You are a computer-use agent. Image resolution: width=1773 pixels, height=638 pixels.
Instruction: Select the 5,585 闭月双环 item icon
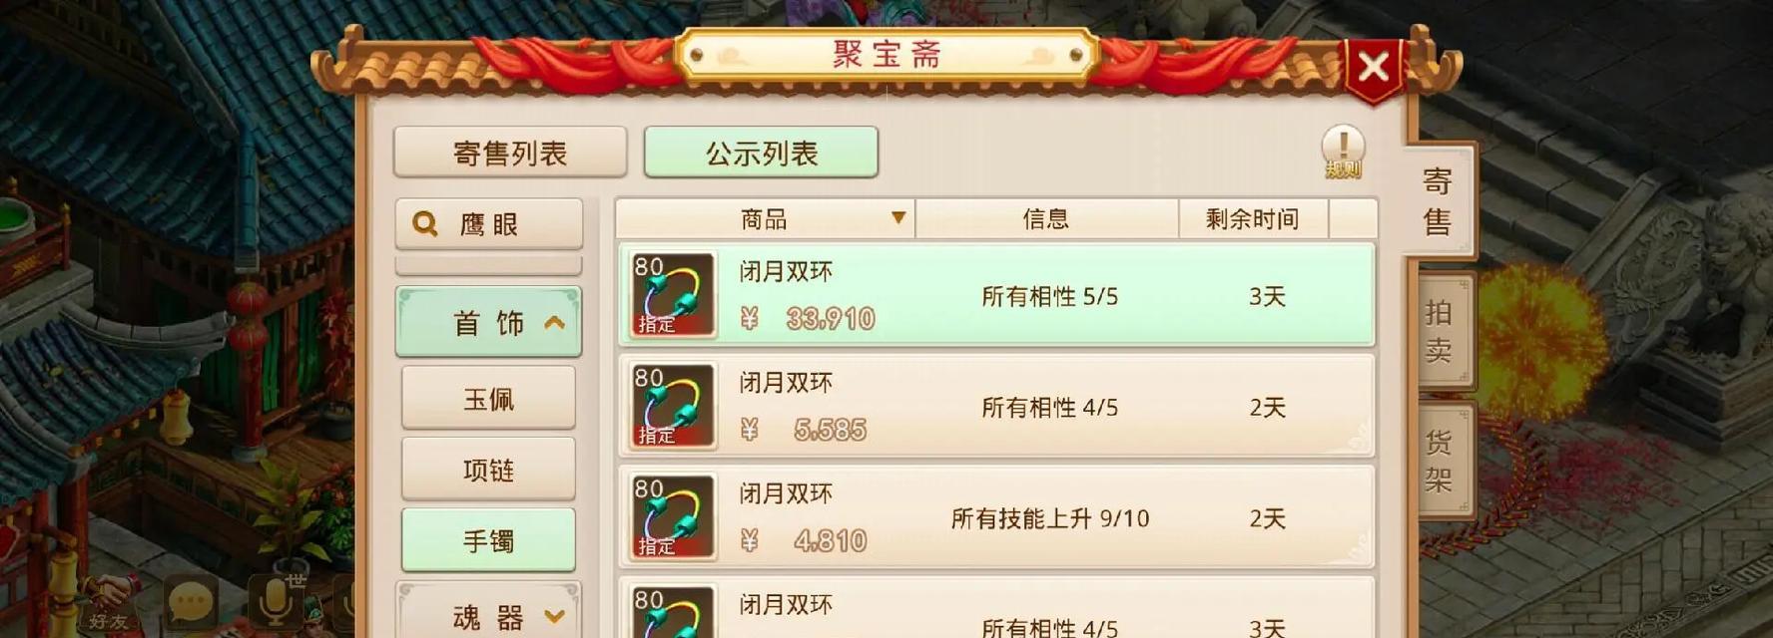(674, 406)
